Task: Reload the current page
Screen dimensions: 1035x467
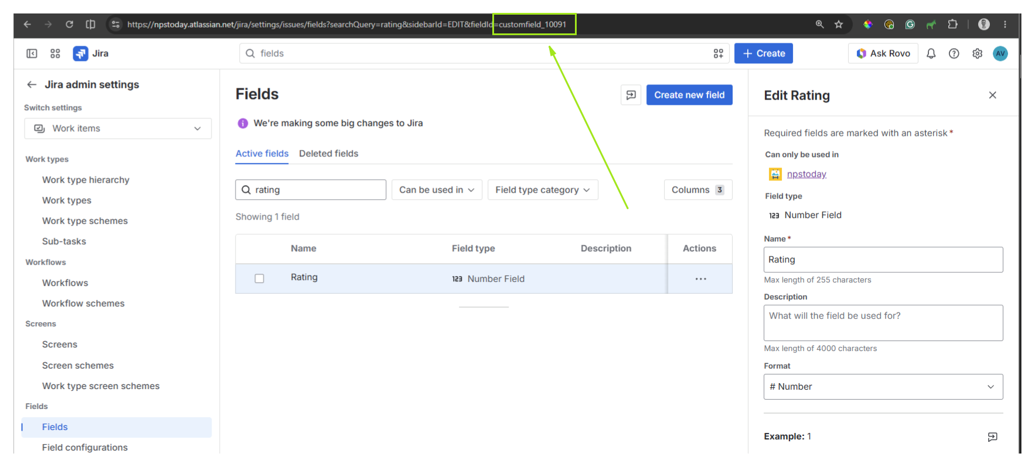Action: tap(69, 24)
